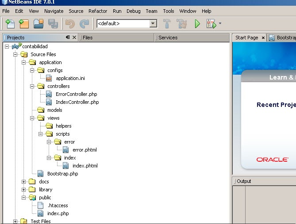Click the Undo arrow icon
296x224 pixels.
pos(70,24)
